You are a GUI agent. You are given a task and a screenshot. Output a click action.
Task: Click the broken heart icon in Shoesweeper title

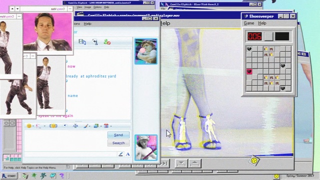pos(245,16)
